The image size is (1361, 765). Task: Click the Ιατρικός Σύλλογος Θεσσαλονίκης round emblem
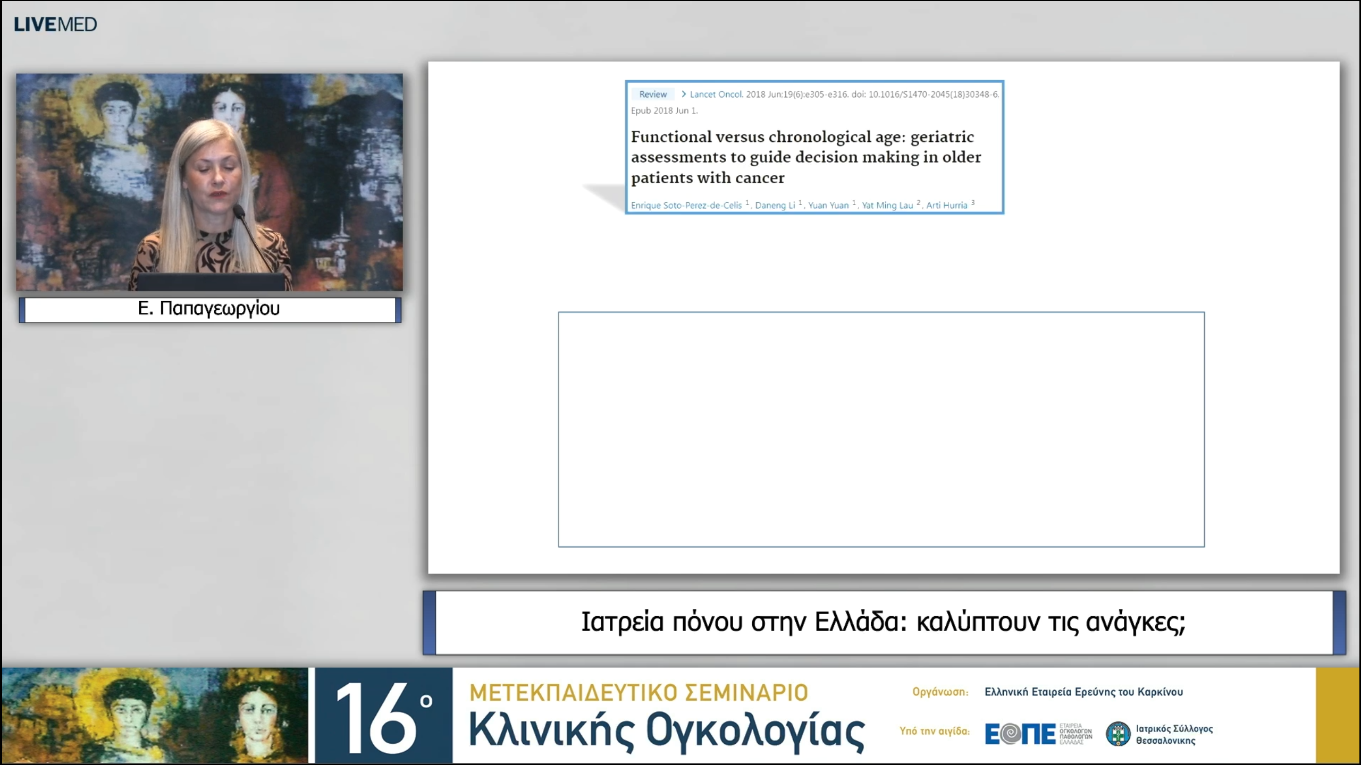pos(1118,734)
